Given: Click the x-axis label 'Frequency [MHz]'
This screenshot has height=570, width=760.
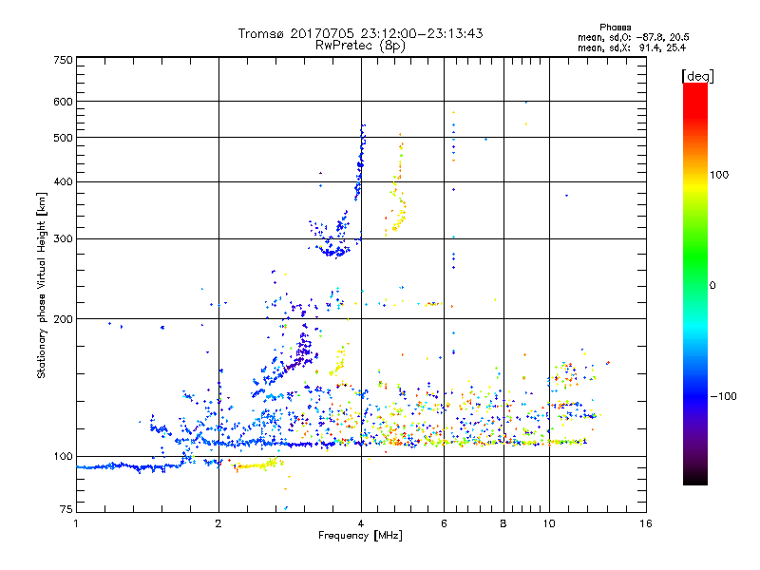Looking at the screenshot, I should 360,536.
